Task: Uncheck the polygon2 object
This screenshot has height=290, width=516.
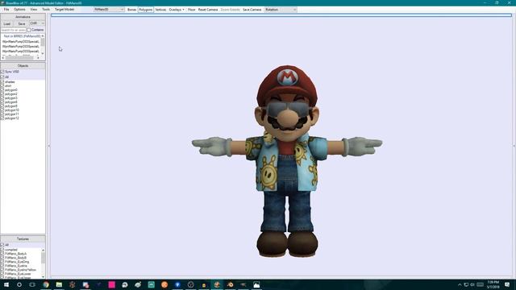Action: (2, 94)
